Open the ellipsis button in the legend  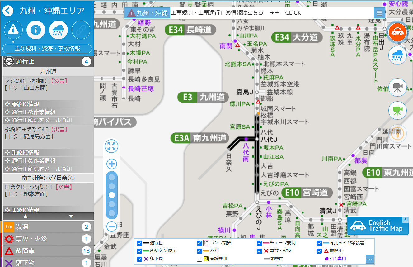point(370,259)
